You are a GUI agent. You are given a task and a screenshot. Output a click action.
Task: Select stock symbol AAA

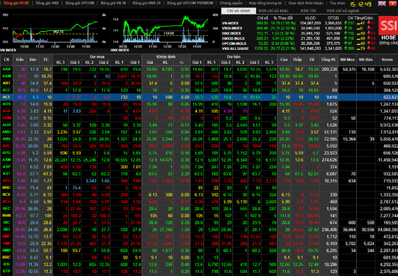(7, 69)
